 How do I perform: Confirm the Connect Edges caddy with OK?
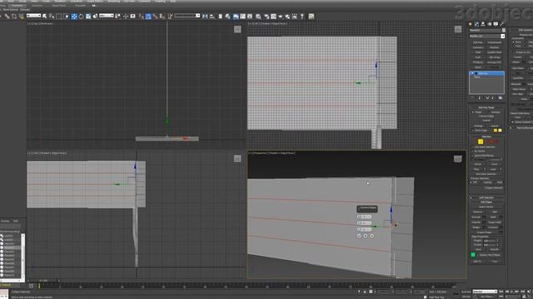359,236
